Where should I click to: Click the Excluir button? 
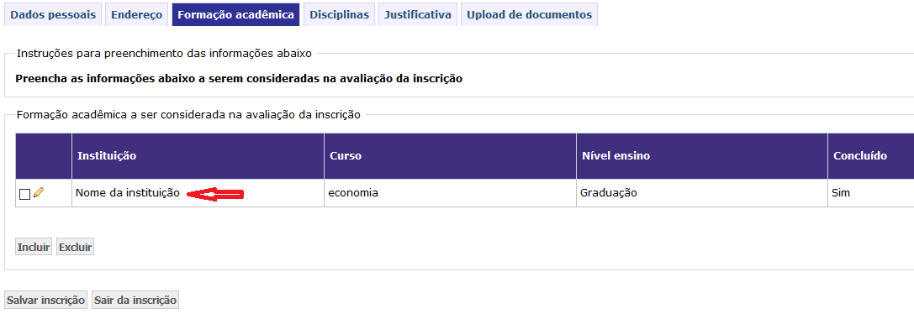(75, 247)
